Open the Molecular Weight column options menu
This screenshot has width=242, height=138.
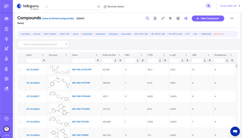click(119, 55)
